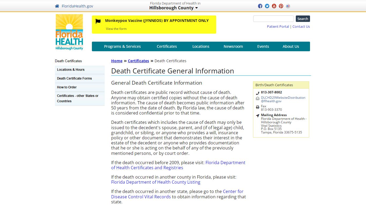Open How to Order sidebar item
This screenshot has width=366, height=205.
[80, 87]
